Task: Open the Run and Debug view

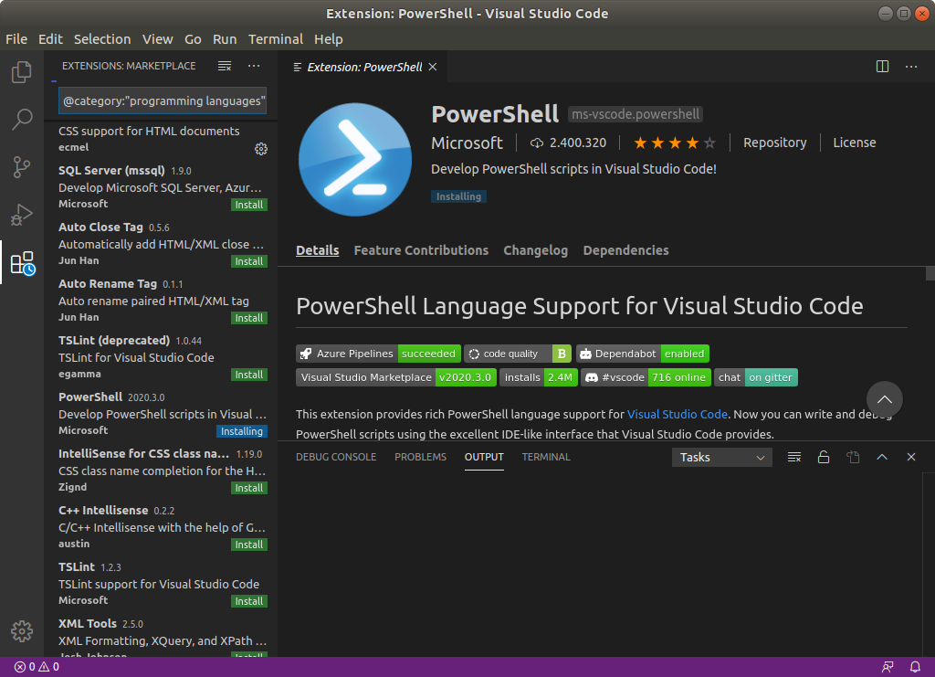Action: 22,215
